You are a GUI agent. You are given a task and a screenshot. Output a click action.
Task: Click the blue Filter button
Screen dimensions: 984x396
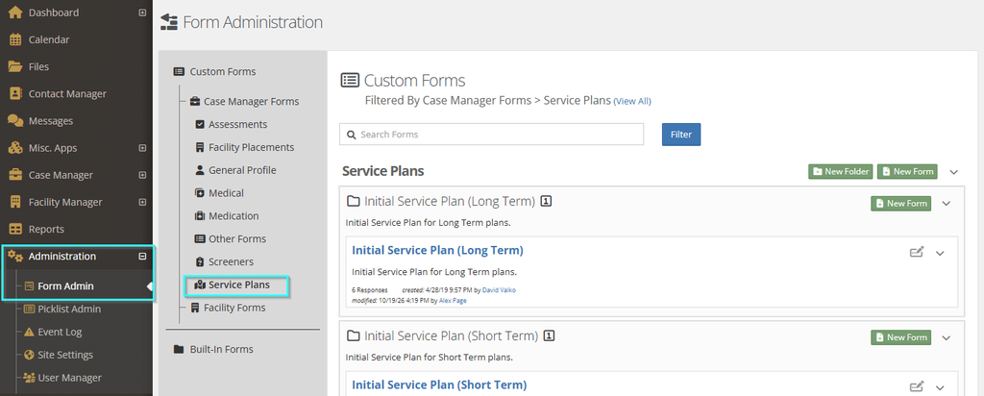(681, 135)
